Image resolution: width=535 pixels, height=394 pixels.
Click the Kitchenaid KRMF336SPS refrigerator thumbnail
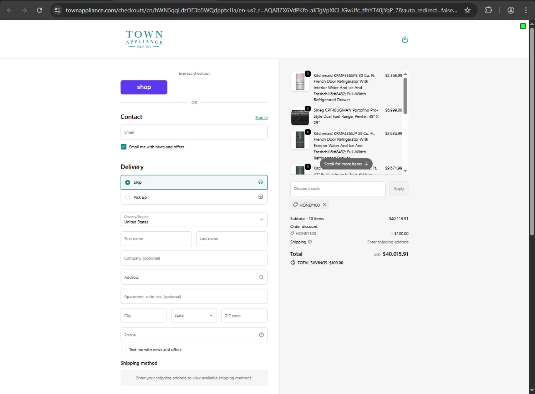click(300, 82)
